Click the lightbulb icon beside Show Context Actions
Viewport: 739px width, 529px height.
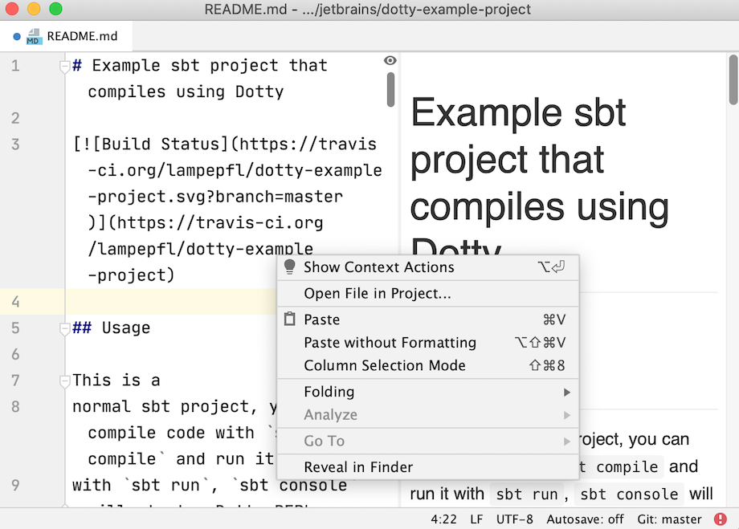point(290,267)
